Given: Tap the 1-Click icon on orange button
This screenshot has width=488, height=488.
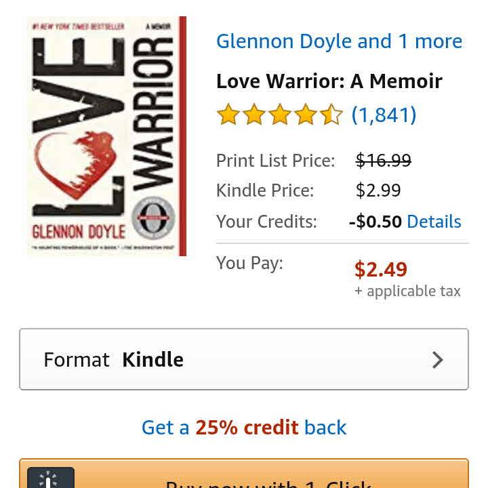Looking at the screenshot, I should [x=51, y=477].
